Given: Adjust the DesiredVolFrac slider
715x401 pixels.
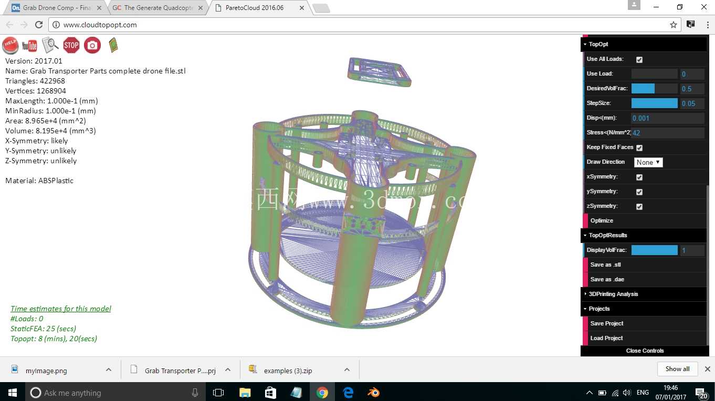Looking at the screenshot, I should [654, 88].
